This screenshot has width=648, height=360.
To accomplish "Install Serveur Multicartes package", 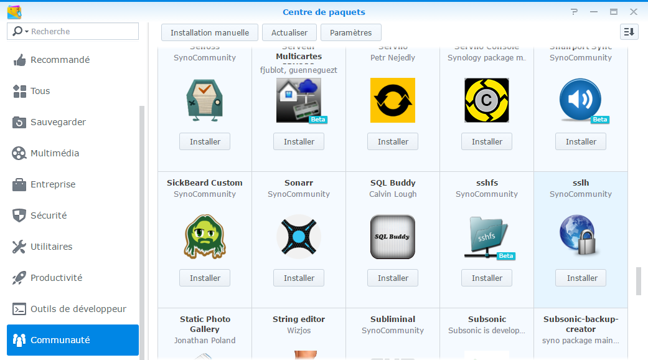I will tap(299, 141).
